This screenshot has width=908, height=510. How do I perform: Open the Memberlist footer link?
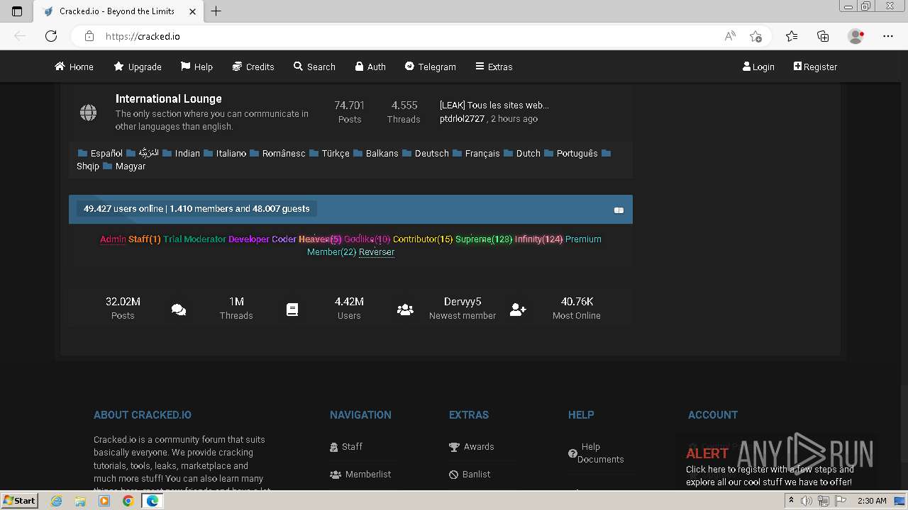point(360,474)
